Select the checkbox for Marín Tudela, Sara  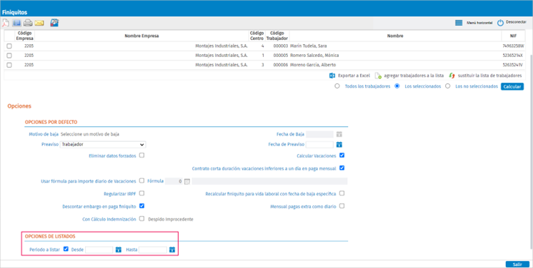9,46
